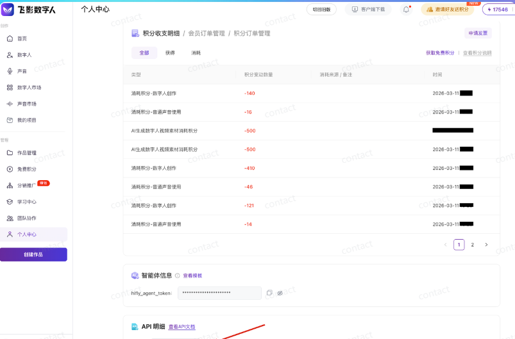Click the -121 points value
The width and height of the screenshot is (515, 339).
pos(249,206)
